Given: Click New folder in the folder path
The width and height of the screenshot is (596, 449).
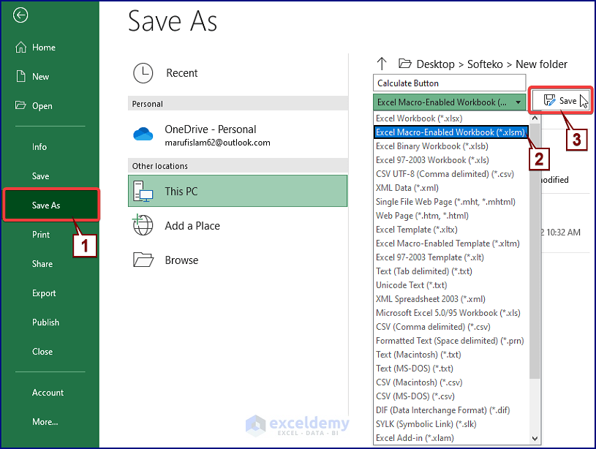Looking at the screenshot, I should click(x=541, y=64).
